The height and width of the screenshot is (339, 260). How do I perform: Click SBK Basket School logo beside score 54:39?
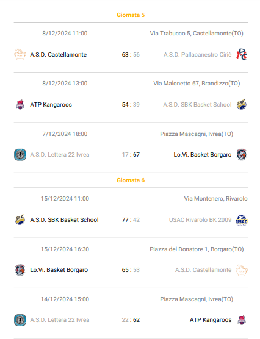click(242, 105)
